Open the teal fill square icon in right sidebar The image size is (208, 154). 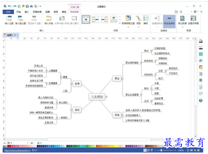pos(201,54)
